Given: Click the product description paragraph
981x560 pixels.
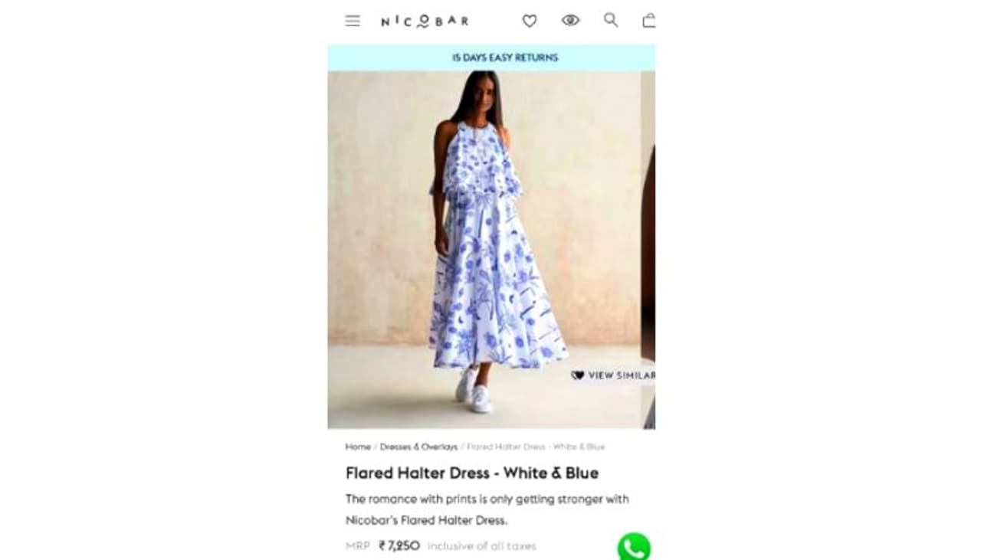Looking at the screenshot, I should [487, 509].
